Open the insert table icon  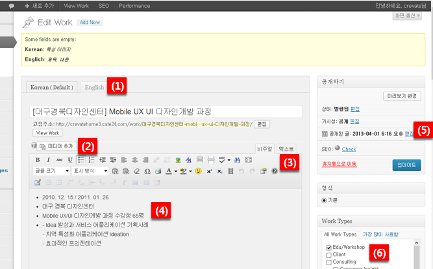(x=38, y=183)
